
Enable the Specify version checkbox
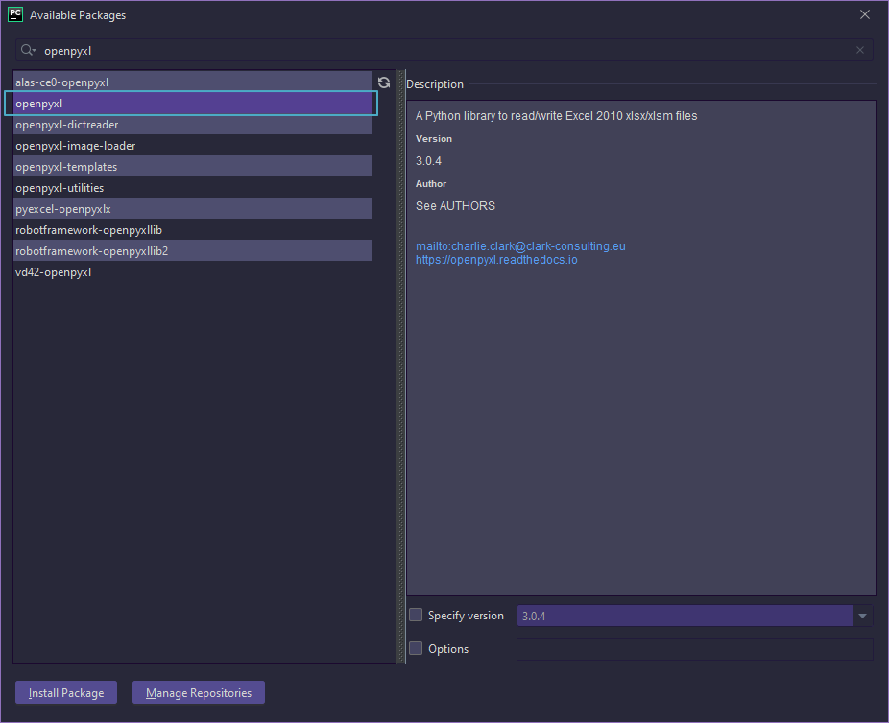(416, 615)
